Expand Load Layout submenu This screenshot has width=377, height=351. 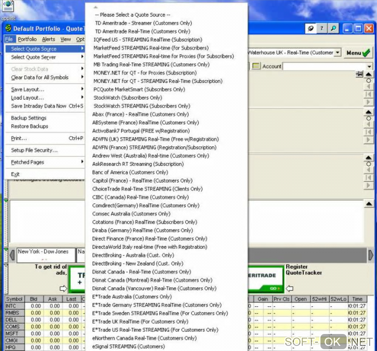[45, 98]
